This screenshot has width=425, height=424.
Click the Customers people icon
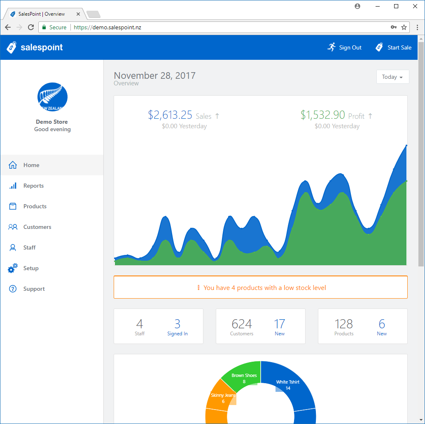13,227
